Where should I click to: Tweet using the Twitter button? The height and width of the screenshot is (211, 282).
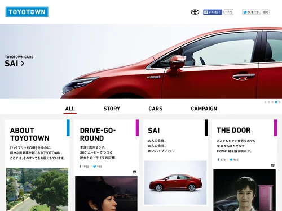point(252,12)
